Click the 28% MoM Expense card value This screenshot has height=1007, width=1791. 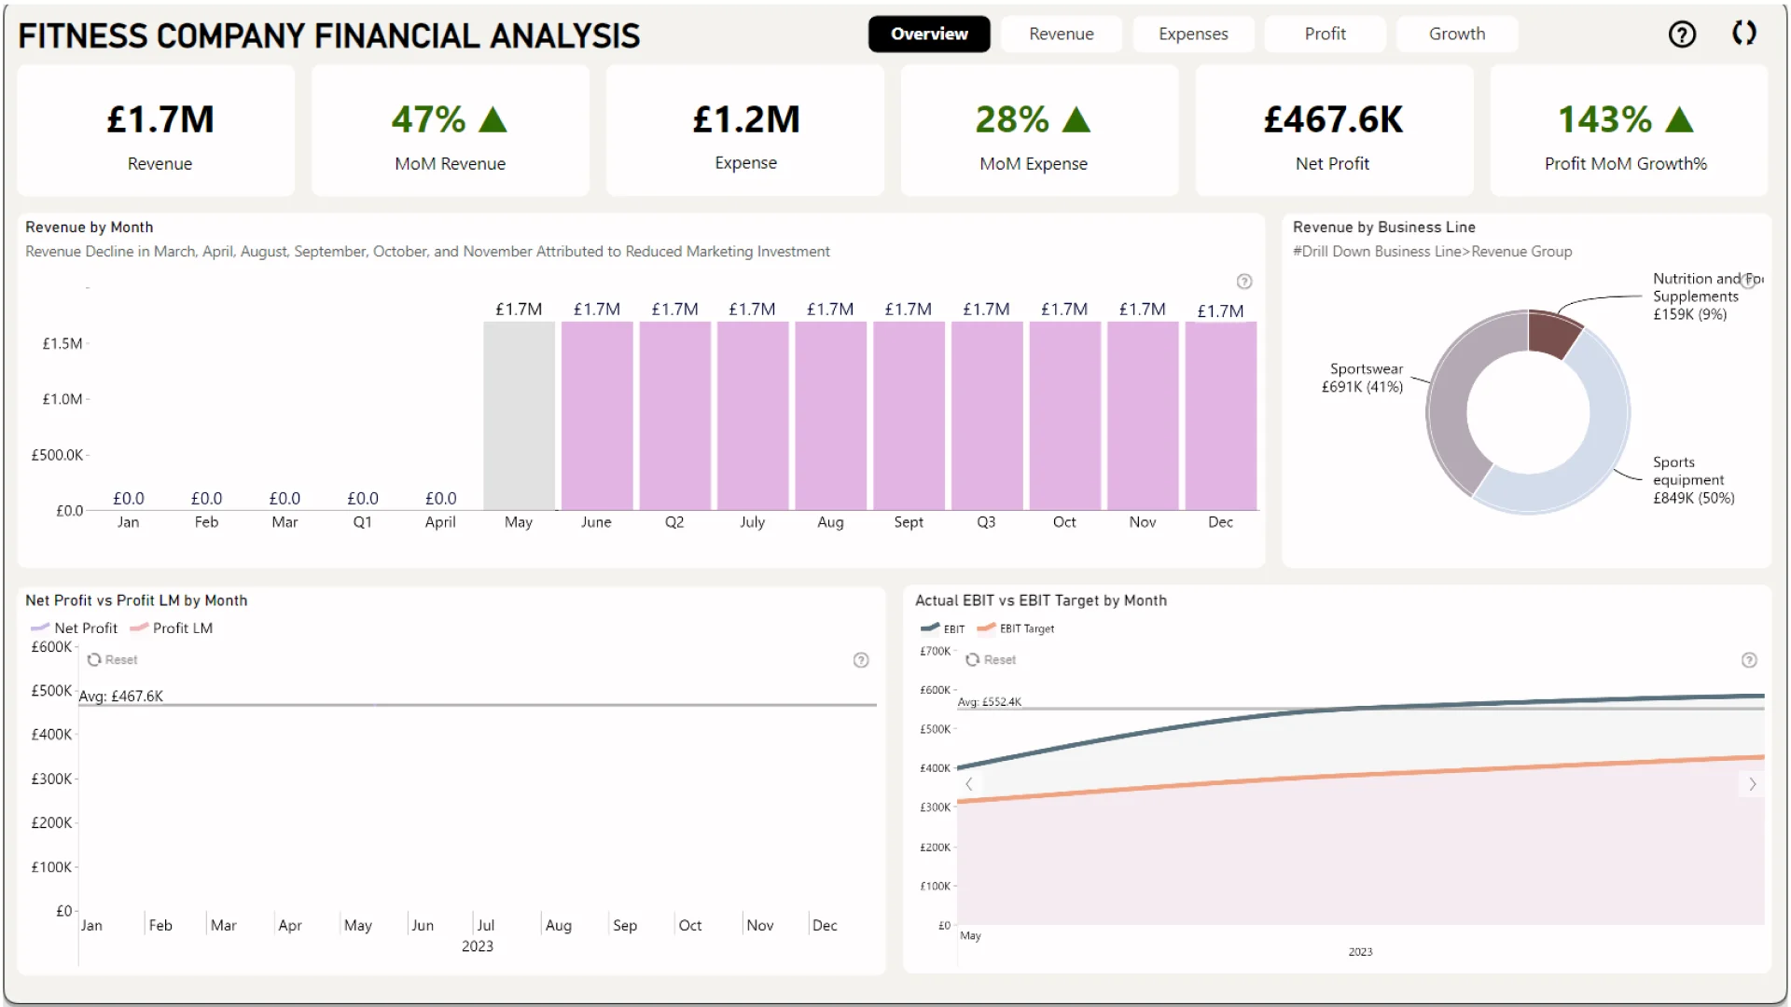[x=1012, y=119]
